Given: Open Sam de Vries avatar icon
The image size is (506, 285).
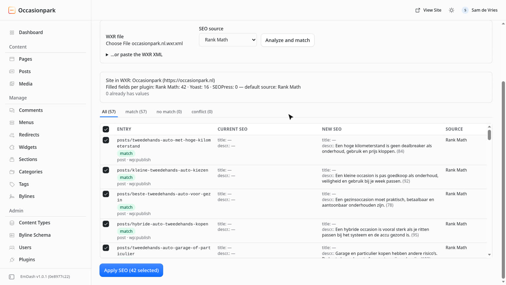Looking at the screenshot, I should click(x=465, y=10).
